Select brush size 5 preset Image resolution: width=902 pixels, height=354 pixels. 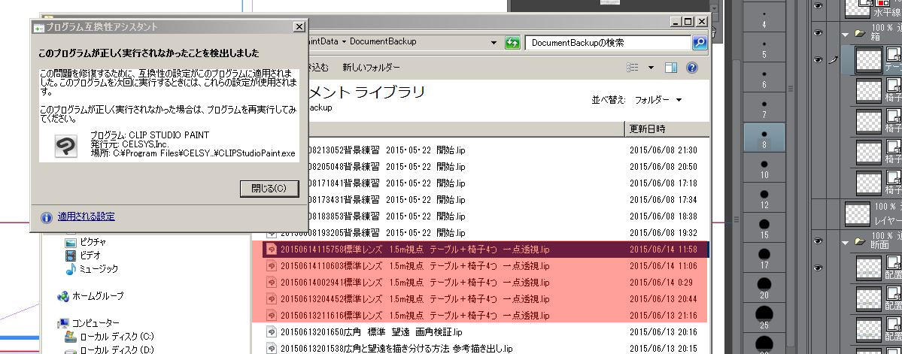click(x=764, y=48)
